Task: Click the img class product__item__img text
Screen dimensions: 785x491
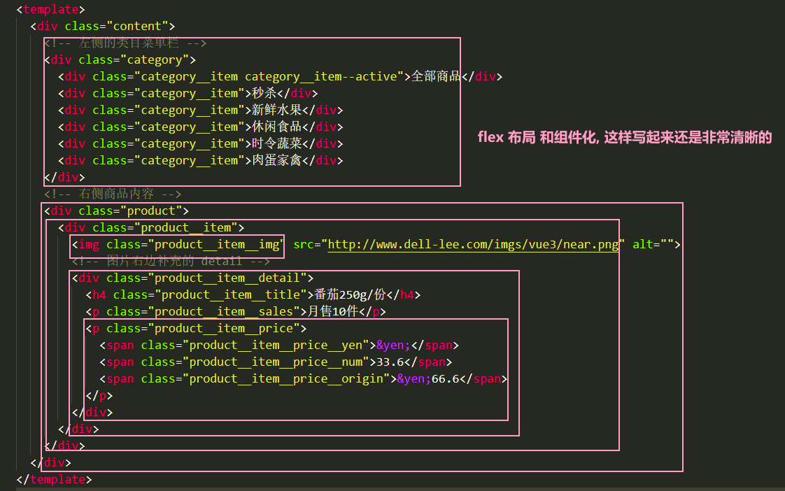Action: tap(176, 245)
